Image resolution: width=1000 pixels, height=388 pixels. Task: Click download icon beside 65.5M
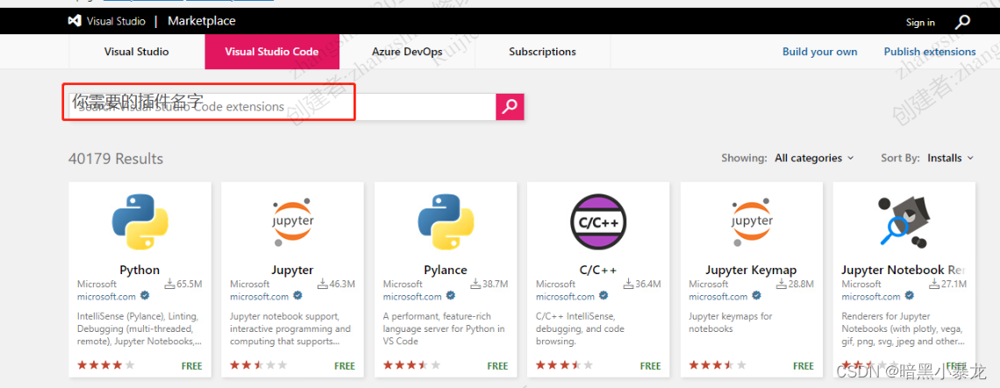[169, 284]
